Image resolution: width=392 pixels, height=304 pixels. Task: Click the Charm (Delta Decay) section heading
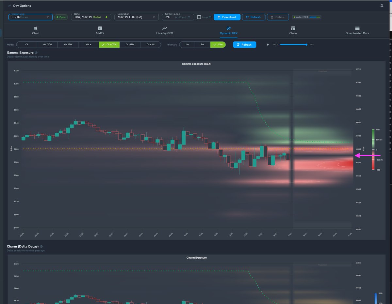(23, 247)
